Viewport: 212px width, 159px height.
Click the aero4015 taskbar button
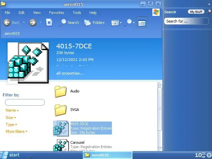[108, 155]
